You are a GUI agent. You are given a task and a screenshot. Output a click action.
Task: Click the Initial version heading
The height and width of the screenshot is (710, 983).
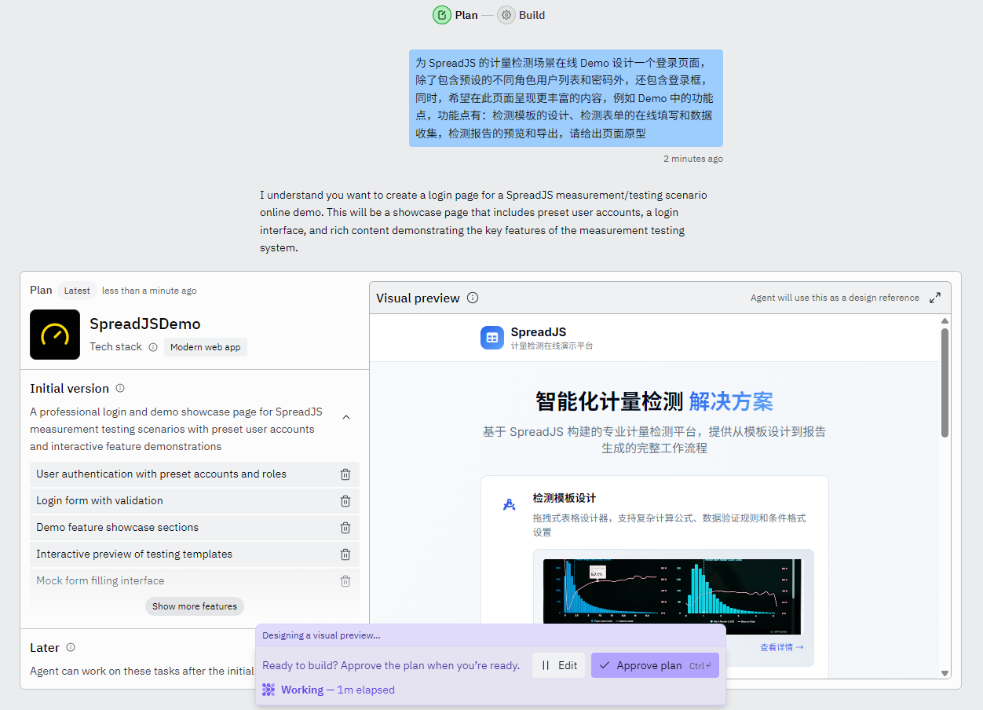point(69,389)
